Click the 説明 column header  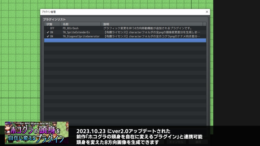pos(107,24)
